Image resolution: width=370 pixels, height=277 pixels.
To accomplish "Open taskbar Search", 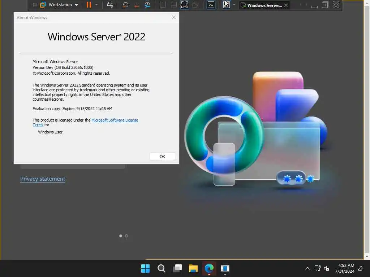I will pos(162,268).
